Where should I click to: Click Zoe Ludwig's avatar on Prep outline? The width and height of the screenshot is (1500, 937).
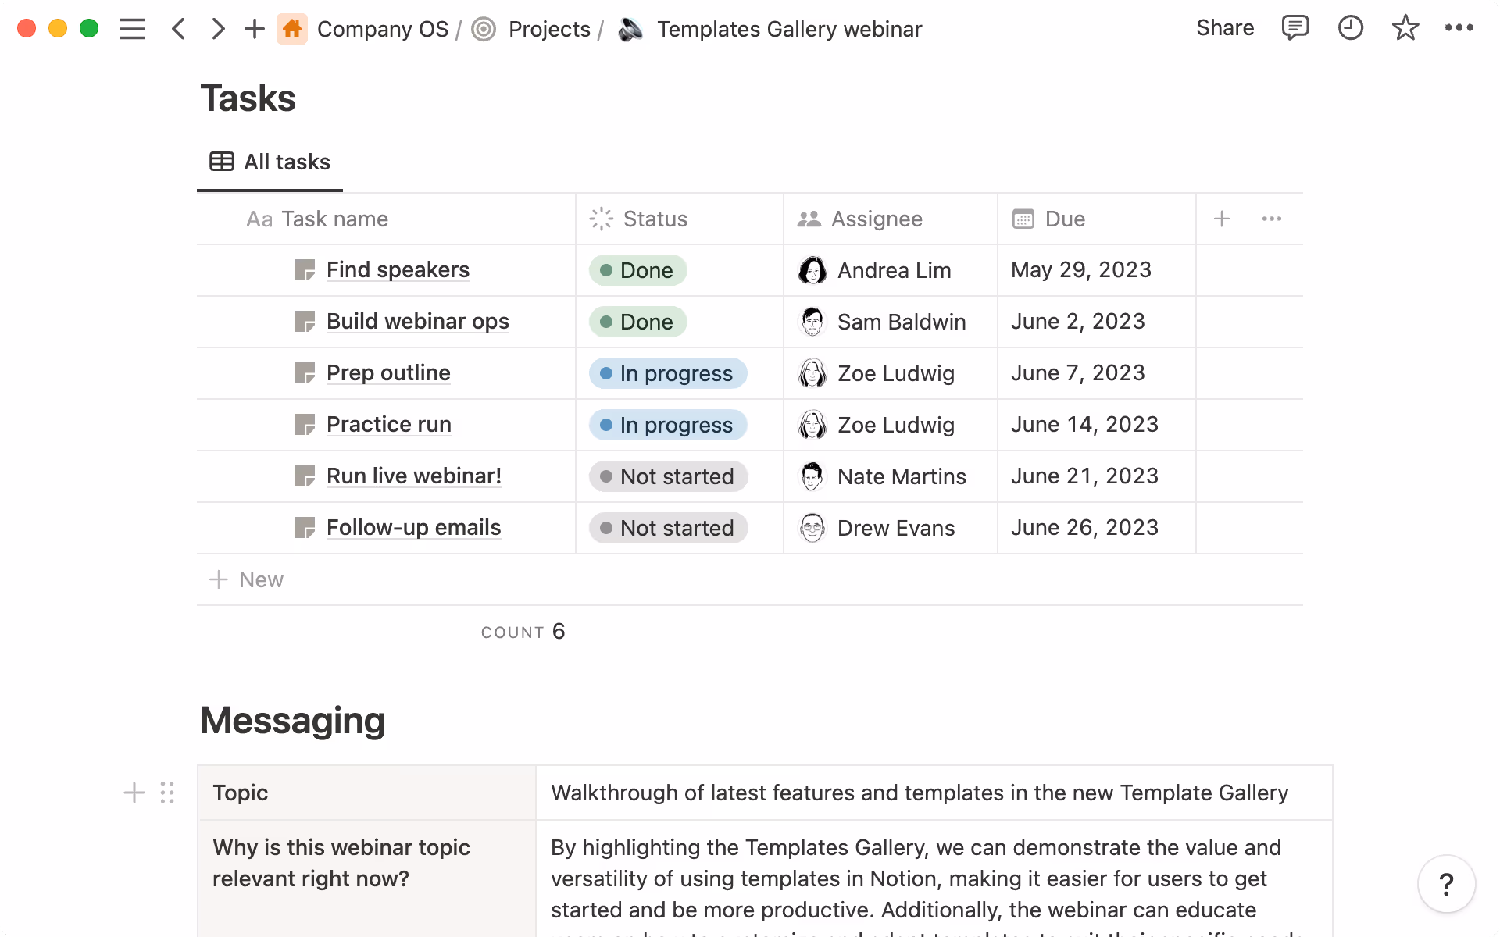(813, 373)
